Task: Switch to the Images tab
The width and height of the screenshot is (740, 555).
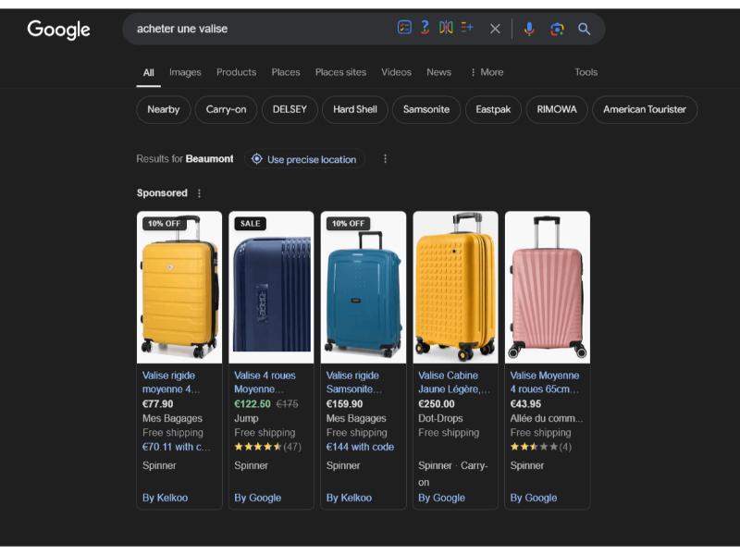Action: [185, 72]
